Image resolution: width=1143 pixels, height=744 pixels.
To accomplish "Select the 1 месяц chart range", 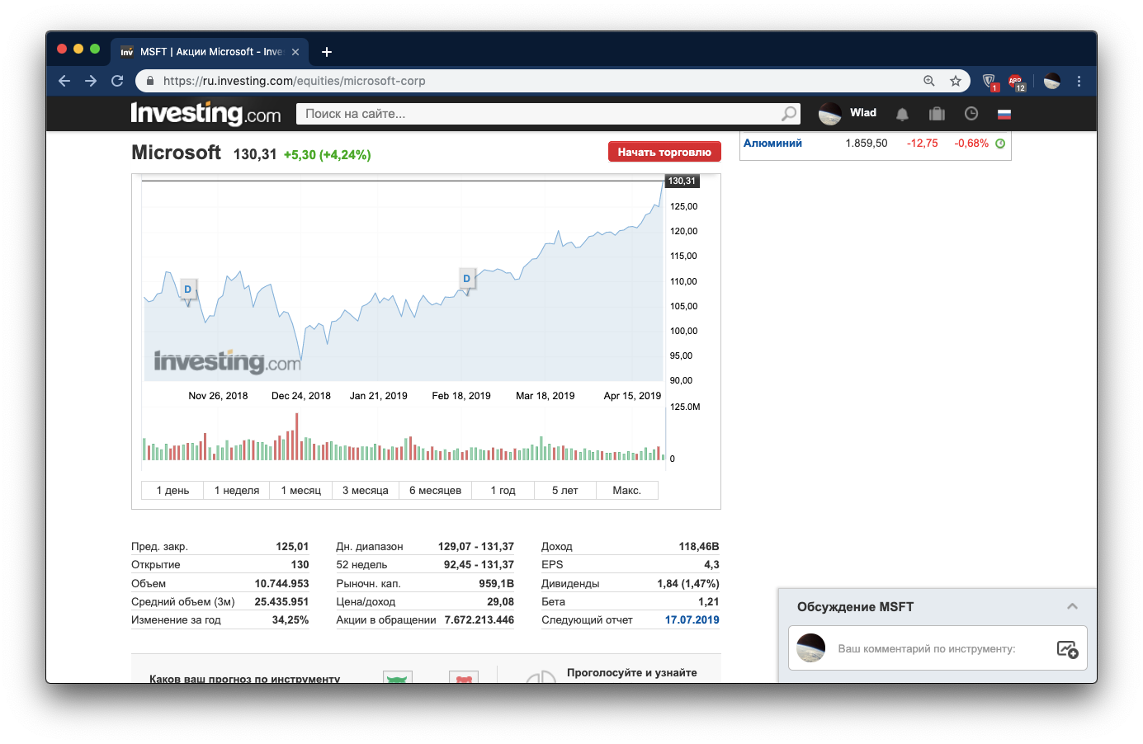I will coord(301,490).
